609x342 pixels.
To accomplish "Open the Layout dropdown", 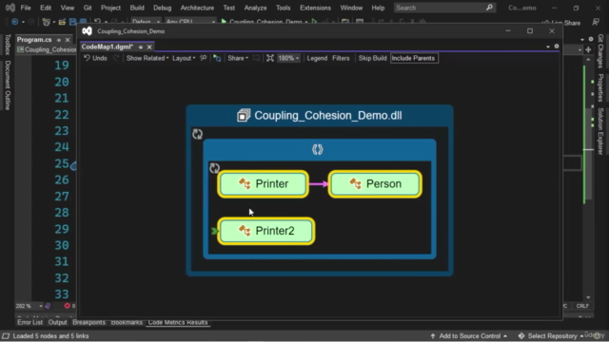I will [184, 58].
